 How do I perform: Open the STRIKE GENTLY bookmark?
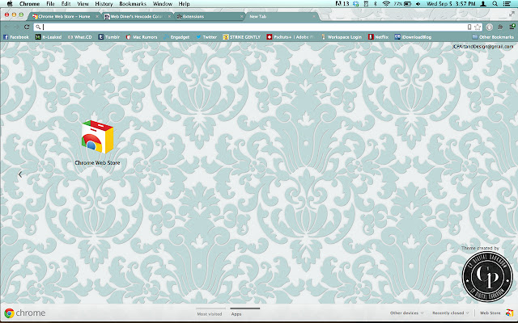242,37
